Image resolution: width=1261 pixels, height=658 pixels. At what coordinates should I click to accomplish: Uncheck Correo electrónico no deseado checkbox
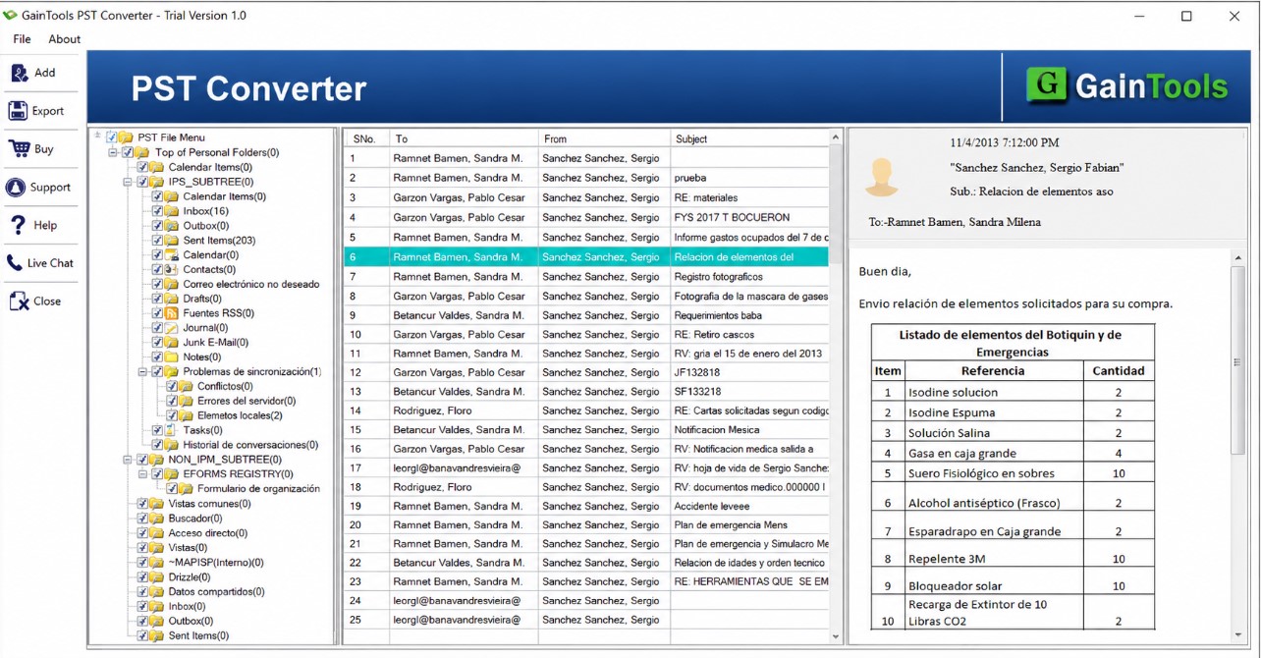157,284
